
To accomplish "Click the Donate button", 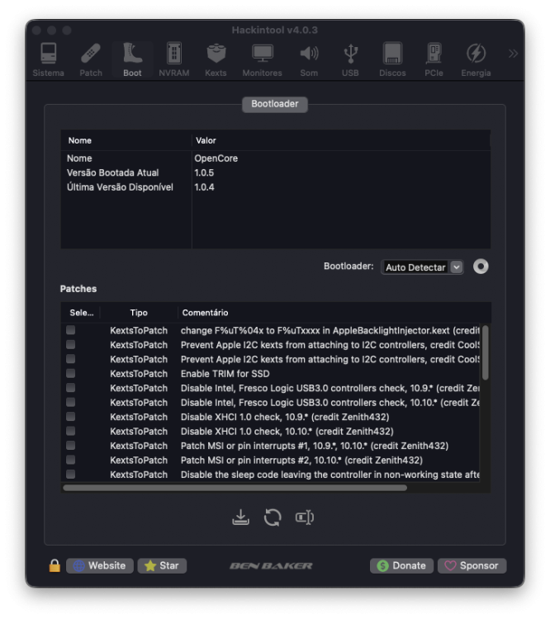I will point(401,565).
